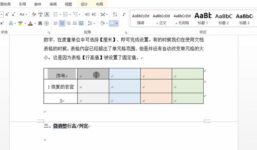257x150 pixels.
Task: Open the 字体 font dialog launcher
Action: [x=49, y=32]
